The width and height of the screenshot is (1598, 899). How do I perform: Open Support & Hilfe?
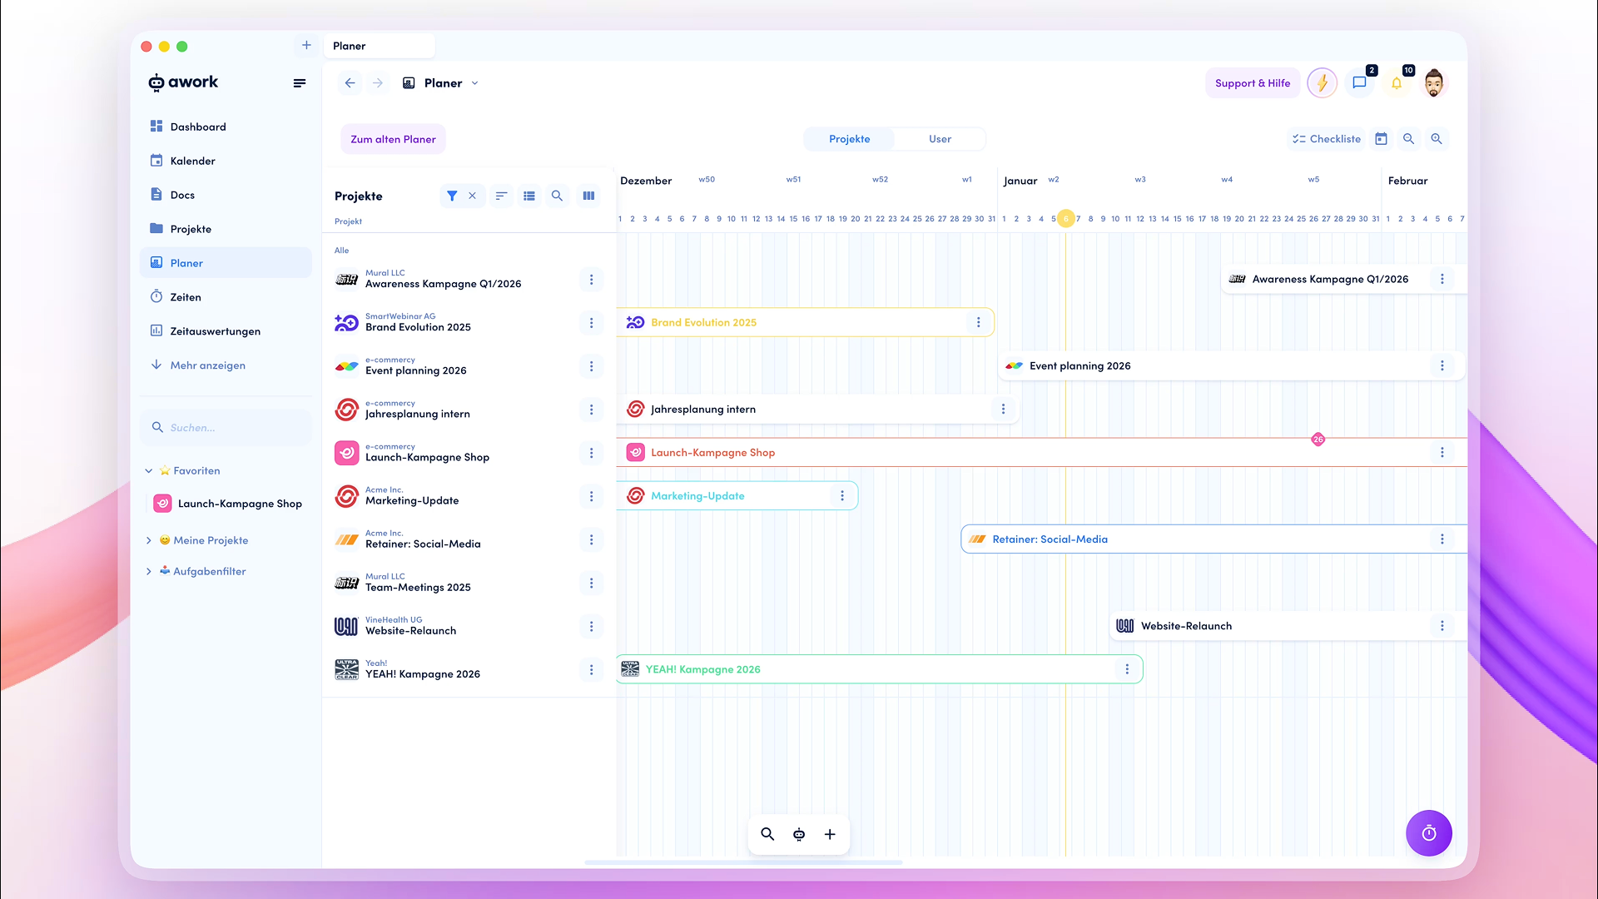[x=1252, y=82]
